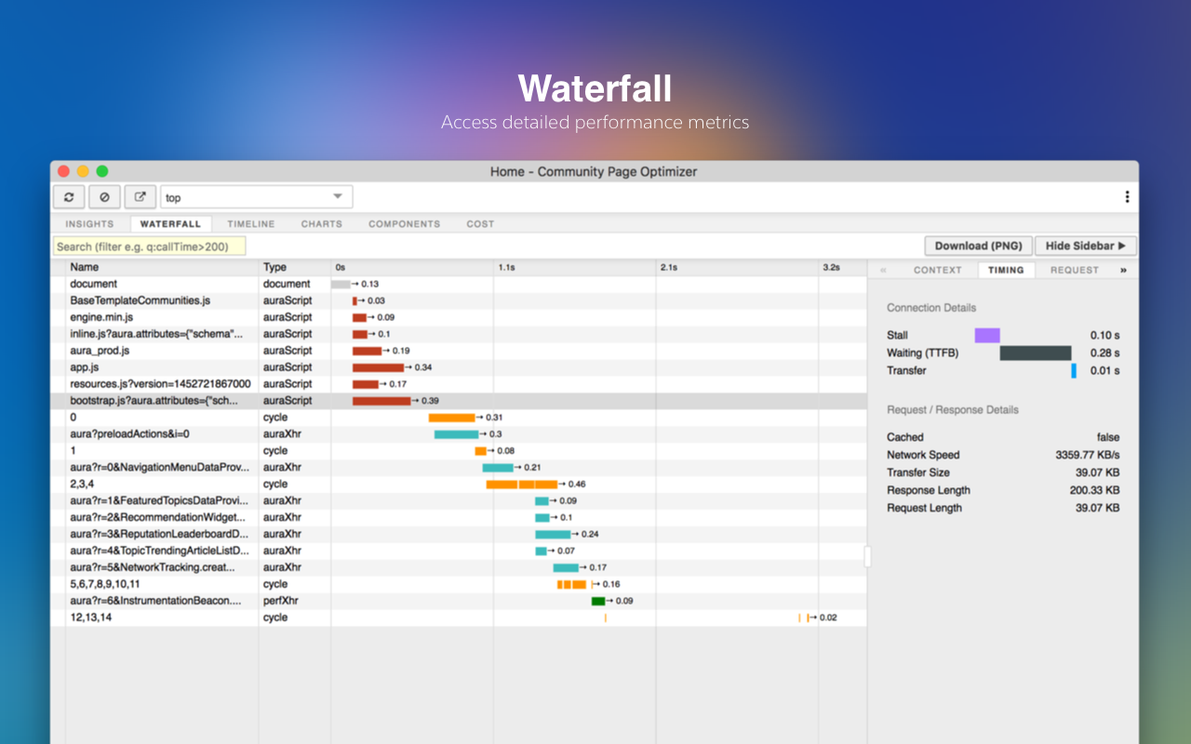The height and width of the screenshot is (744, 1191).
Task: Collapse the sidebar using the Hide Sidebar button
Action: pos(1086,246)
